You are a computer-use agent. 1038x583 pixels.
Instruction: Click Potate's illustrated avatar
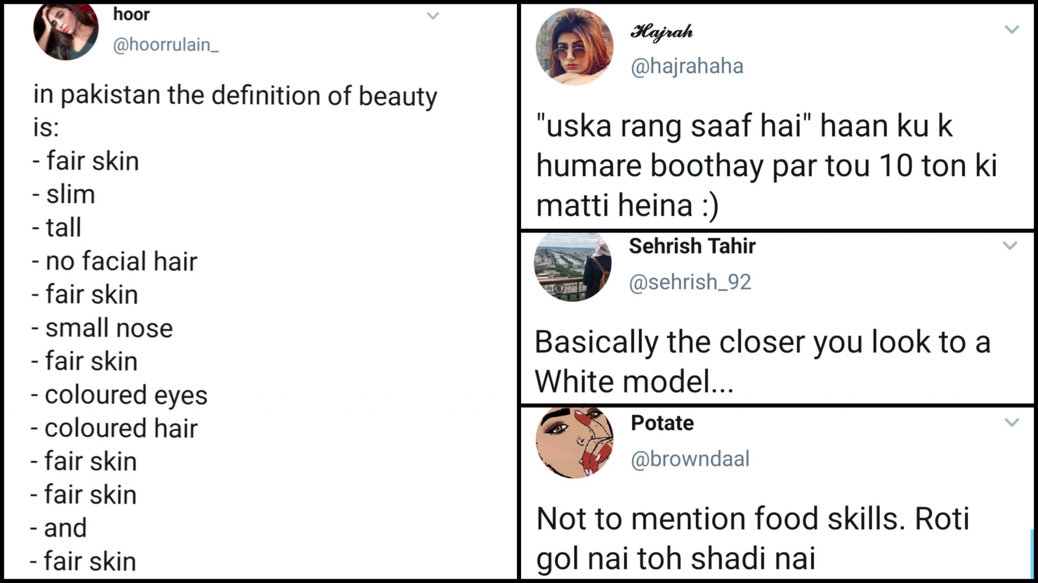tap(575, 443)
